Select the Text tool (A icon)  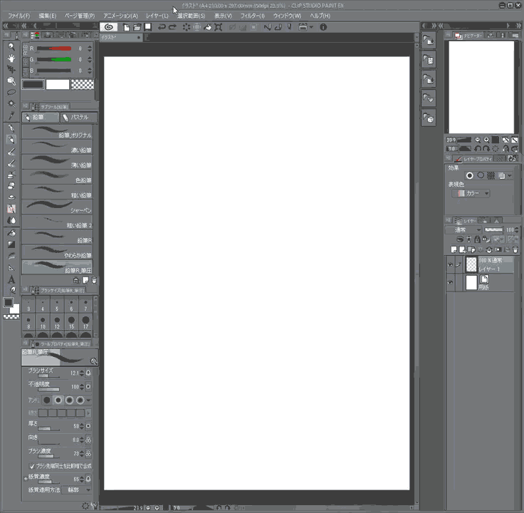(x=11, y=279)
